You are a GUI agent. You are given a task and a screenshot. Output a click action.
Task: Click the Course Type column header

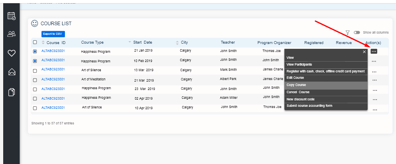pos(92,42)
